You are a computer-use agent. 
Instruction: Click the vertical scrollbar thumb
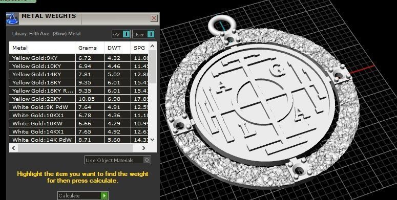click(152, 66)
